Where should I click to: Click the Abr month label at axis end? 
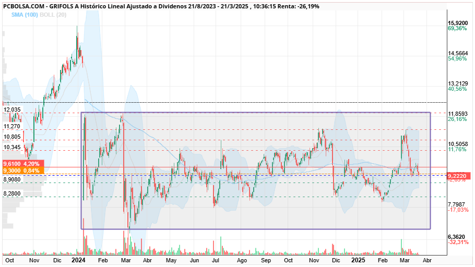(427, 260)
